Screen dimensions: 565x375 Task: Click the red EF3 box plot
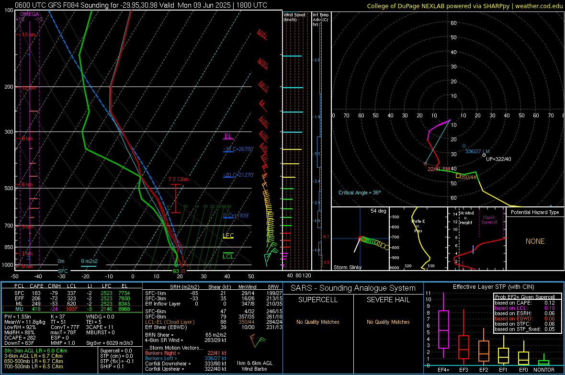(x=463, y=347)
